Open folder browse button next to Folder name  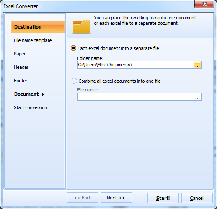pos(197,65)
